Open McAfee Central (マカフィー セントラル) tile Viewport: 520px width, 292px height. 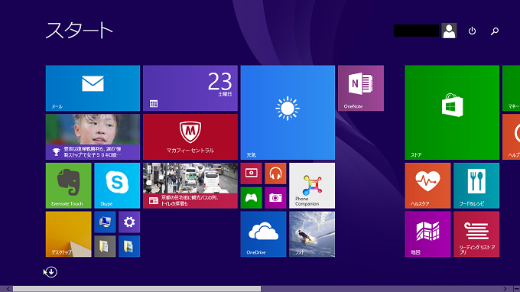(x=190, y=137)
